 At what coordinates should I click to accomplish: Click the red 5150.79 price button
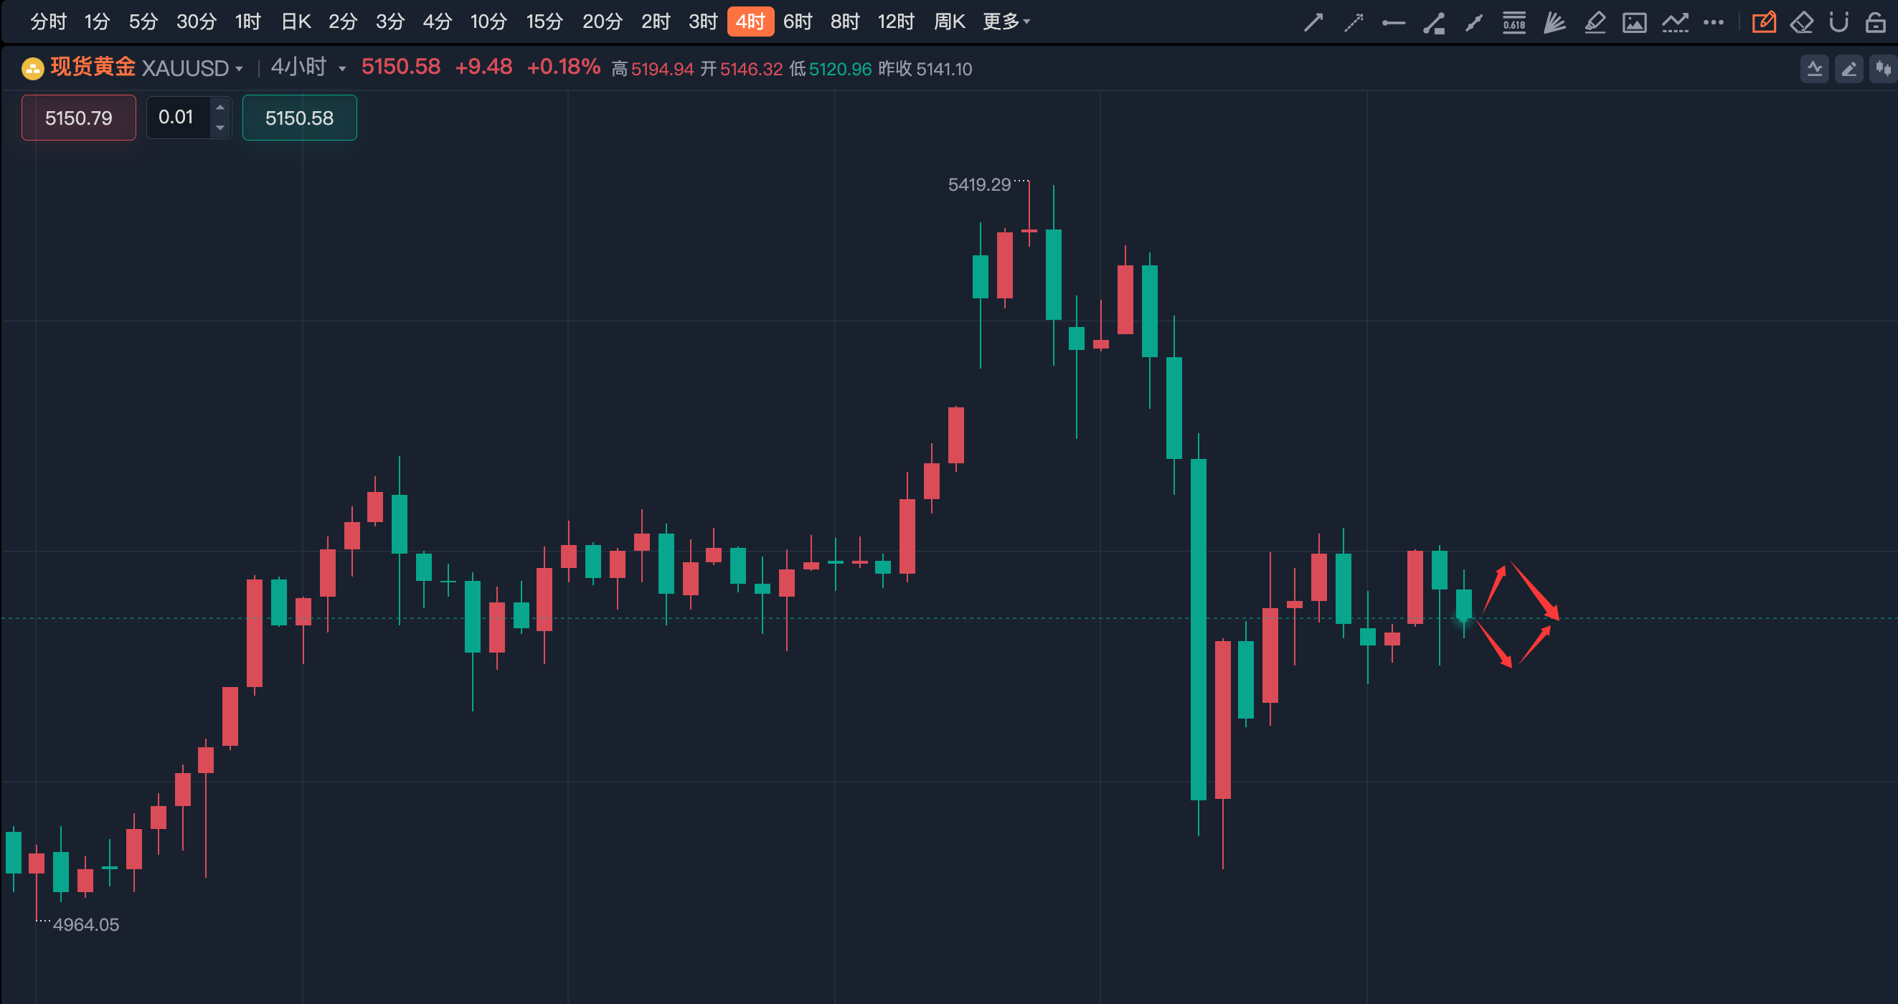[x=79, y=118]
